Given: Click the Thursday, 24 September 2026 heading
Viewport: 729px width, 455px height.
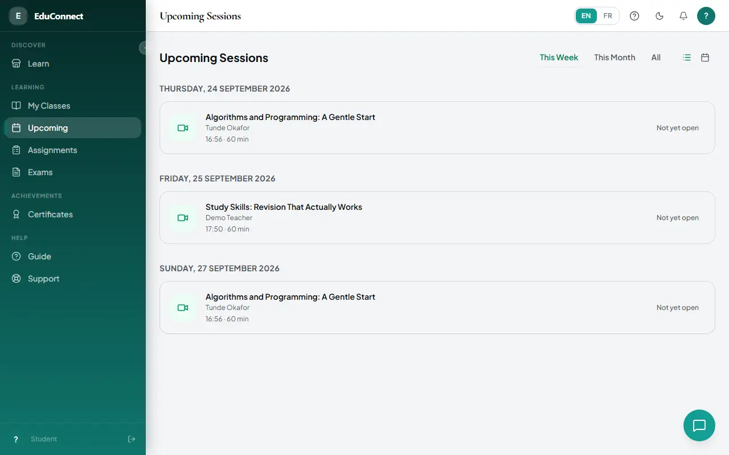Looking at the screenshot, I should [225, 89].
